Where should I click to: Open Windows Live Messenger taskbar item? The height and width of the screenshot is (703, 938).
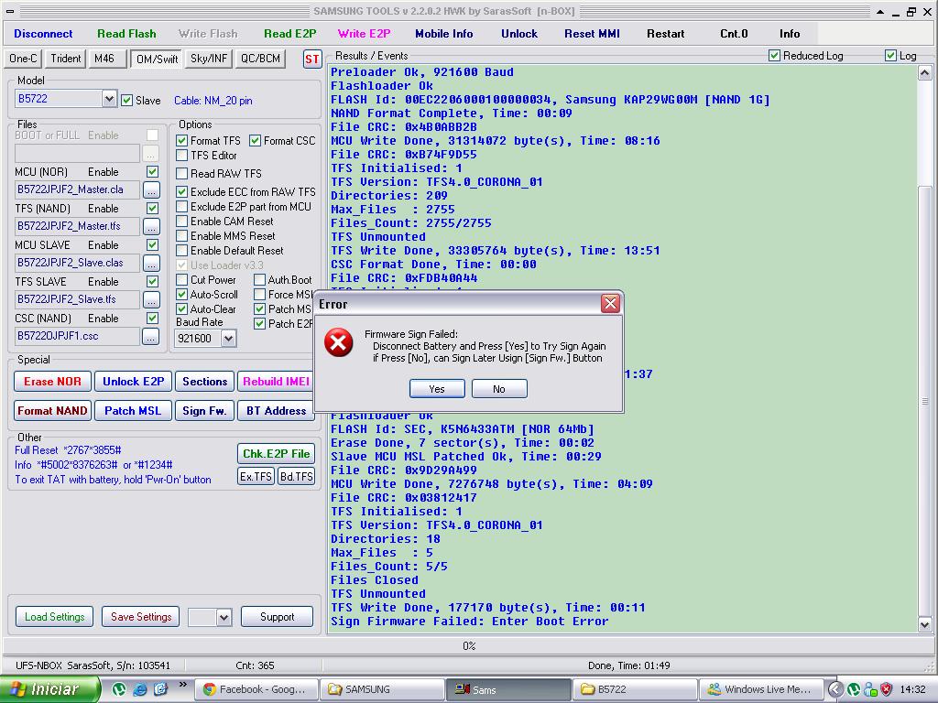point(761,690)
